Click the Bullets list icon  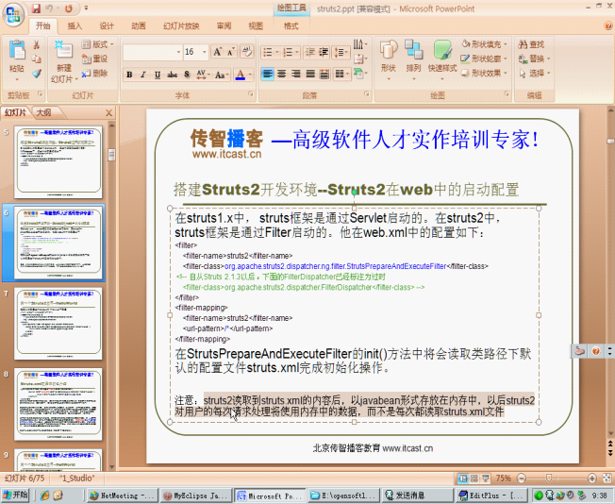tap(270, 52)
